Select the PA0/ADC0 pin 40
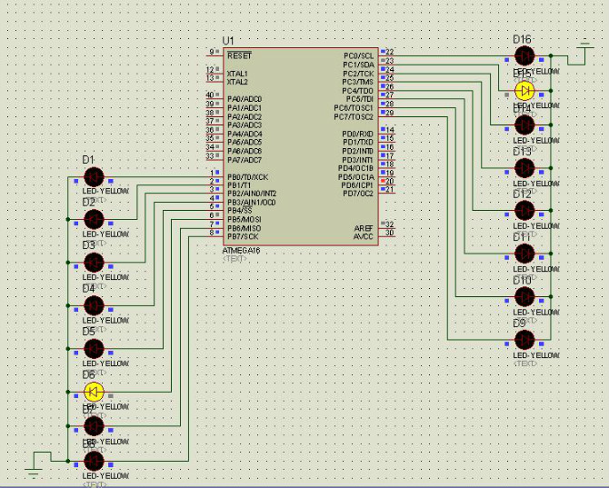 [215, 95]
